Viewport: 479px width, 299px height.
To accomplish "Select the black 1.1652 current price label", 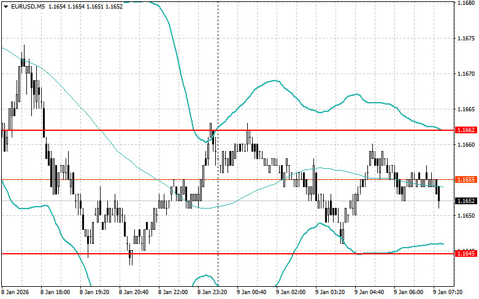I will 466,201.
